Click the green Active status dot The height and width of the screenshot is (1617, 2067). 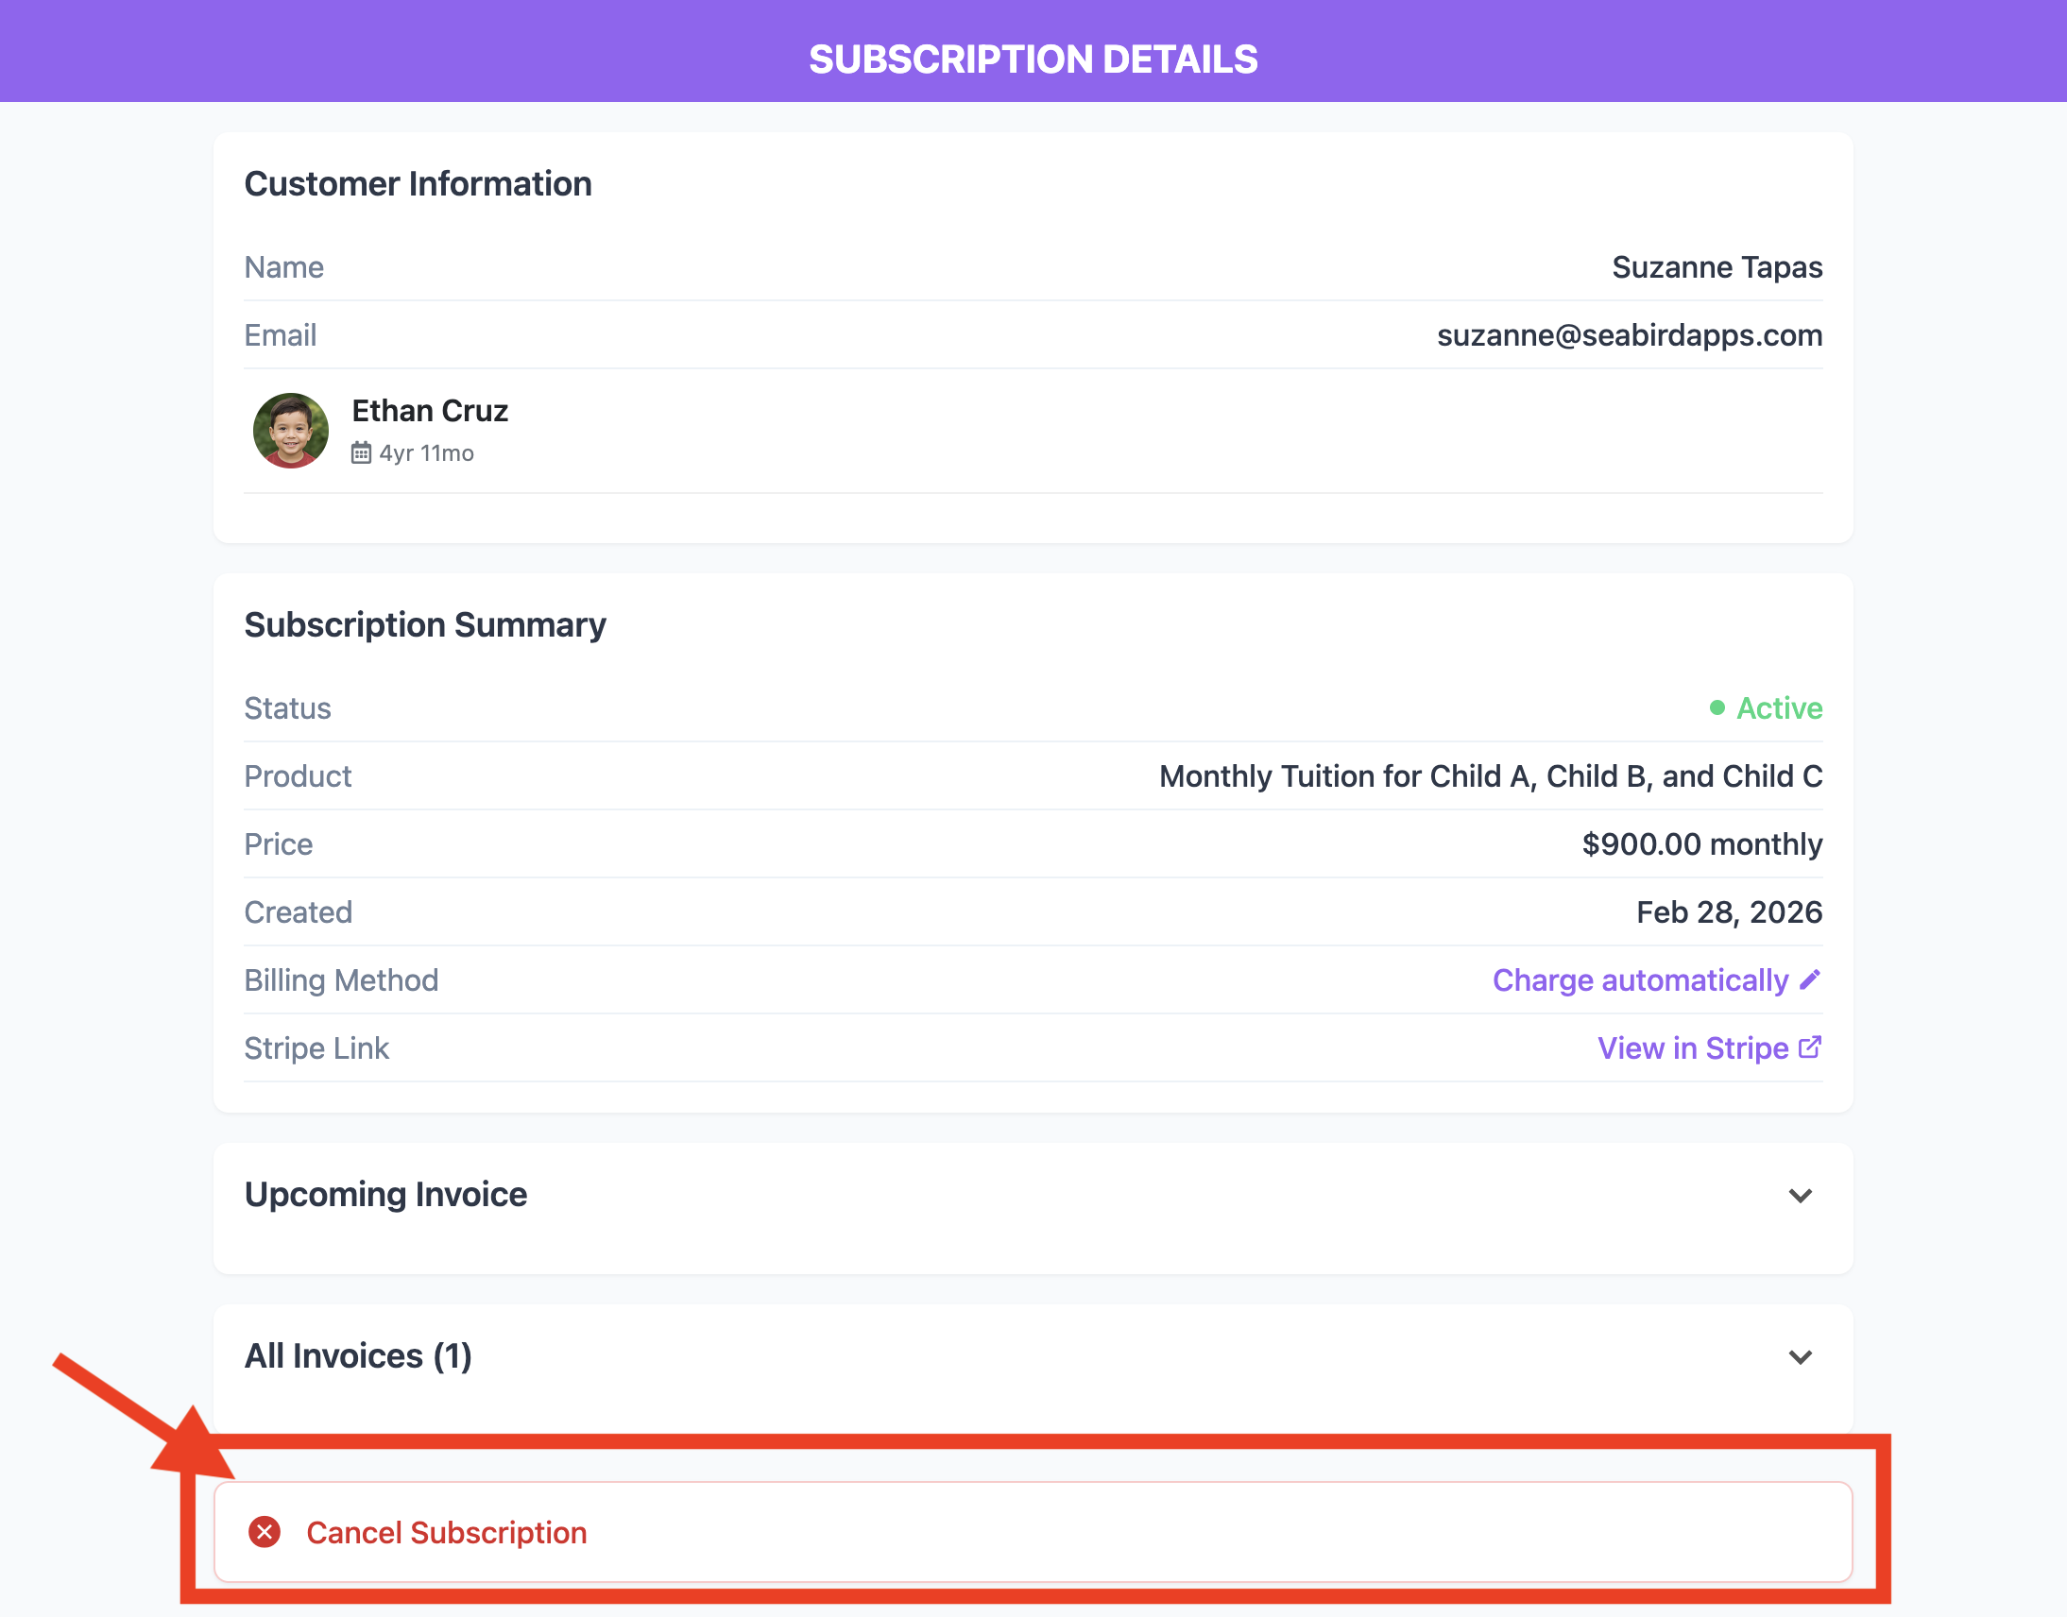(x=1717, y=707)
